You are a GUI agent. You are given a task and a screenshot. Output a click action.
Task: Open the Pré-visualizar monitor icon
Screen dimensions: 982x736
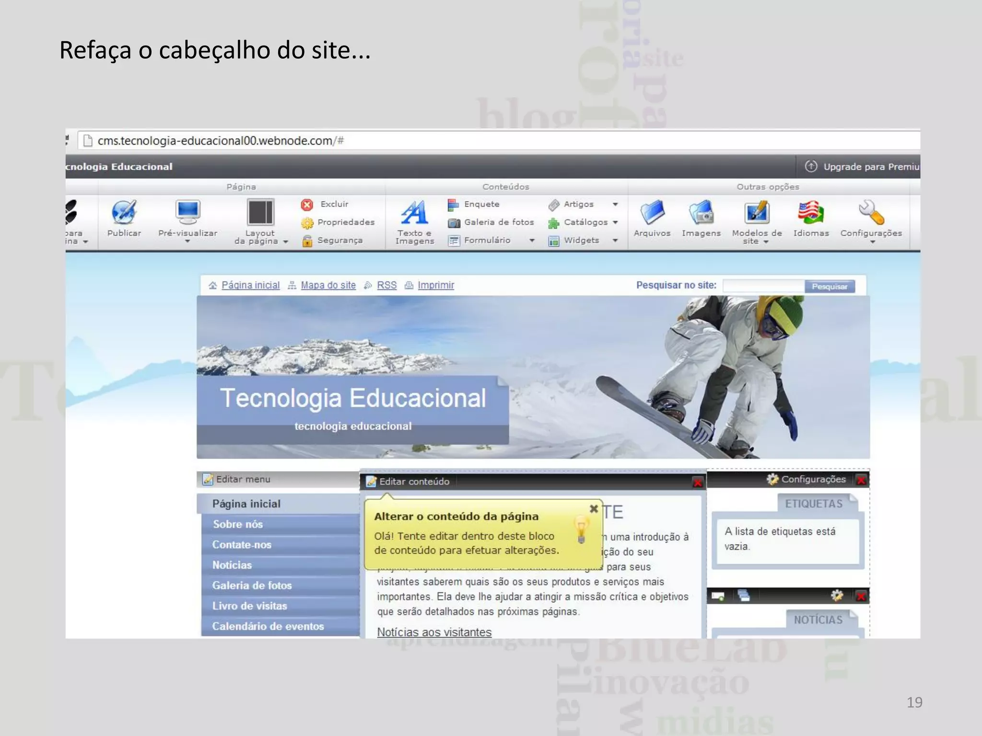tap(187, 212)
